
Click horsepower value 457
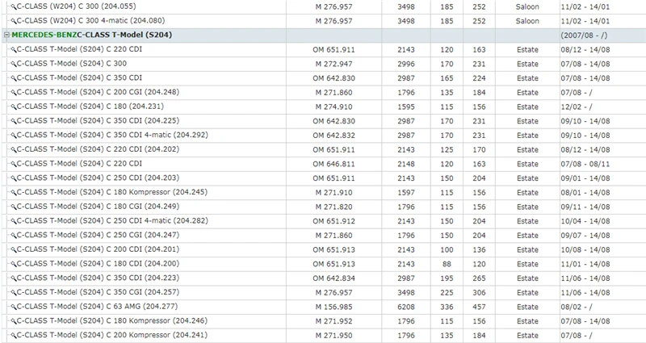479,307
